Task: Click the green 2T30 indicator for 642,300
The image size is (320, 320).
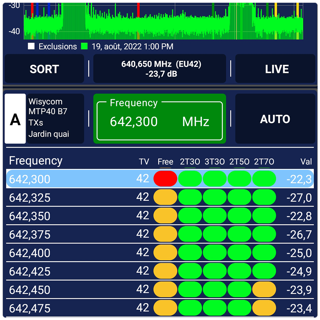Action: (190, 179)
